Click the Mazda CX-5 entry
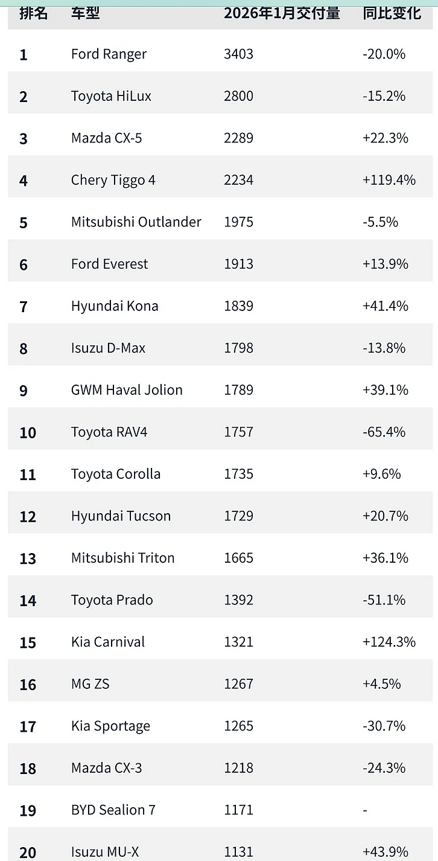Image resolution: width=438 pixels, height=861 pixels. 107,138
